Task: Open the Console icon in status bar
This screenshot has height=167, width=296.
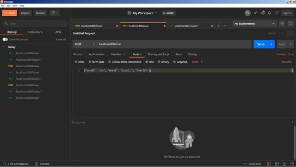Action: 37,164
